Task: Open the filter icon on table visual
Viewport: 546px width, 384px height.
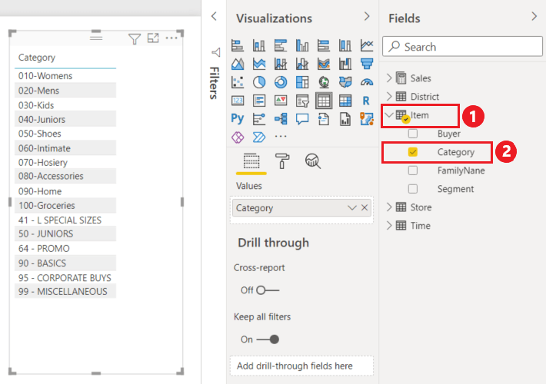Action: [x=135, y=38]
